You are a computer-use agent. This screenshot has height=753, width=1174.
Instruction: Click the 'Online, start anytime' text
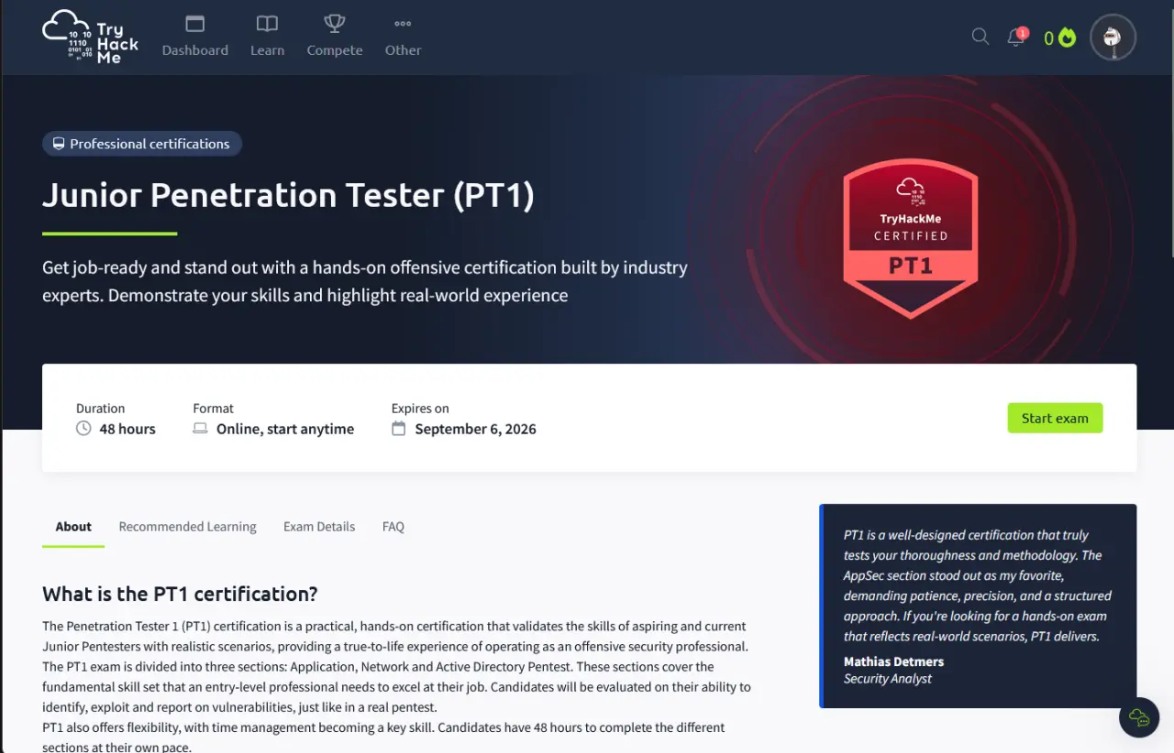click(x=285, y=429)
